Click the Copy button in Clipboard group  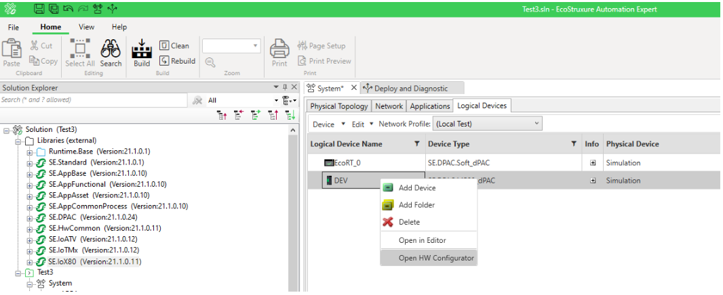pyautogui.click(x=43, y=61)
